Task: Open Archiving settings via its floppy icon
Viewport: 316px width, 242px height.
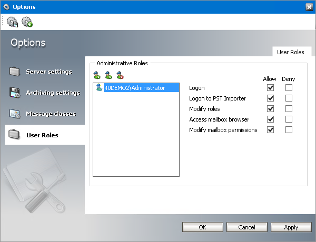Action: point(15,93)
